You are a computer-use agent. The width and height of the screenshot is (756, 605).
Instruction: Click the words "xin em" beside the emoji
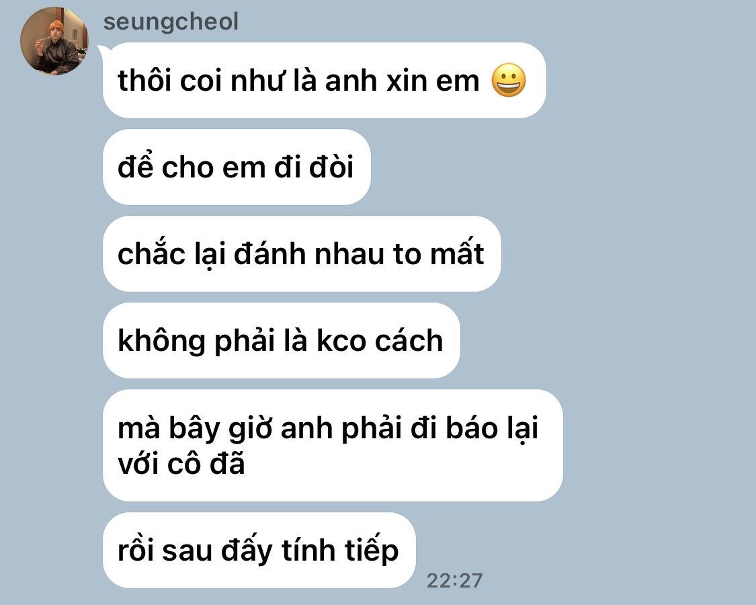point(433,80)
